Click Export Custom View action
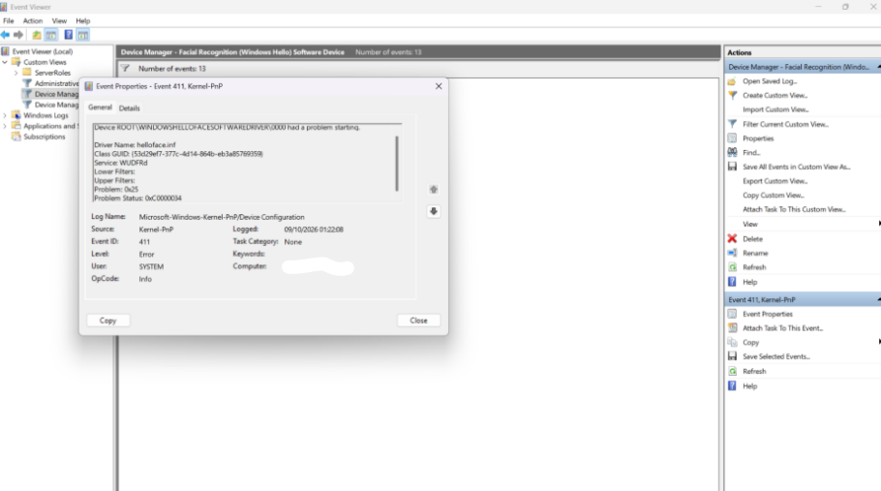 [x=775, y=181]
